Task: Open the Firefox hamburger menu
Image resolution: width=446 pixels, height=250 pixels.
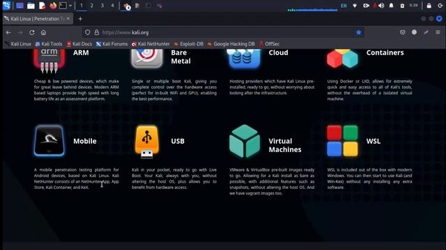Action: 438,33
